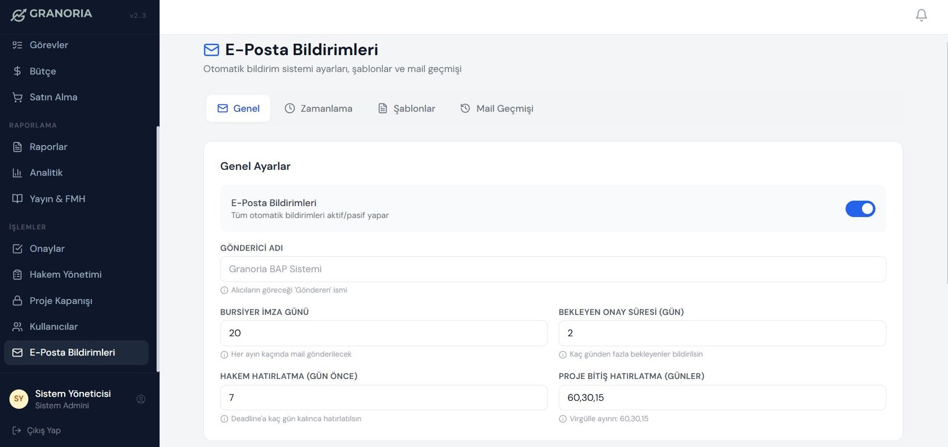Click the notification bell icon
This screenshot has width=948, height=447.
point(921,15)
